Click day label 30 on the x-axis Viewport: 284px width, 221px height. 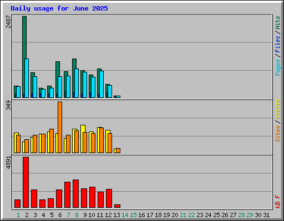[x=258, y=215]
